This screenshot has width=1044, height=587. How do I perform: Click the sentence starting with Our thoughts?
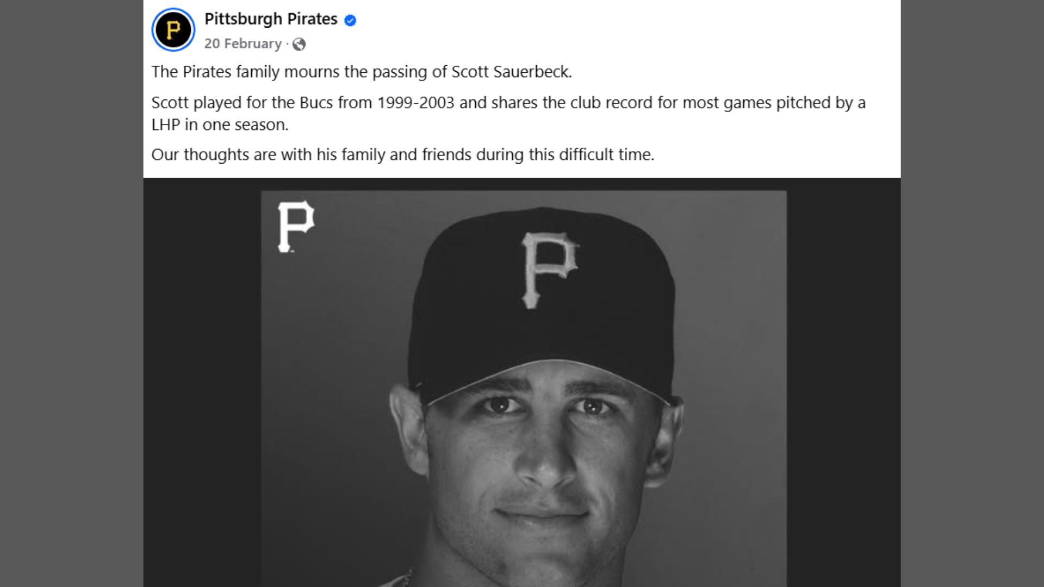pos(402,155)
